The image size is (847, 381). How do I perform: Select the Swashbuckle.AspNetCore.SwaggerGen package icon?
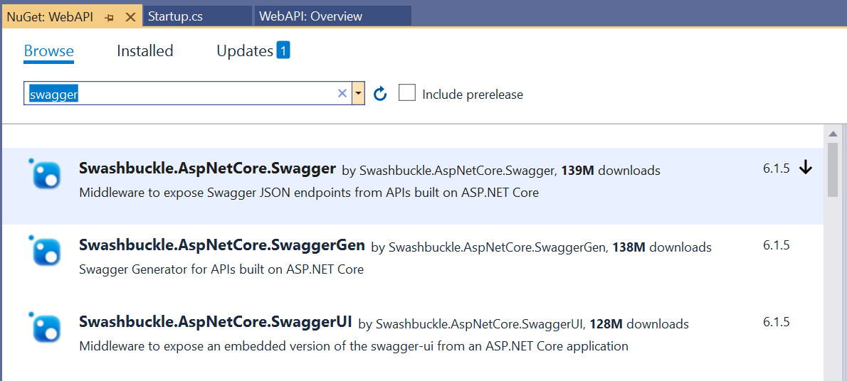[x=46, y=249]
